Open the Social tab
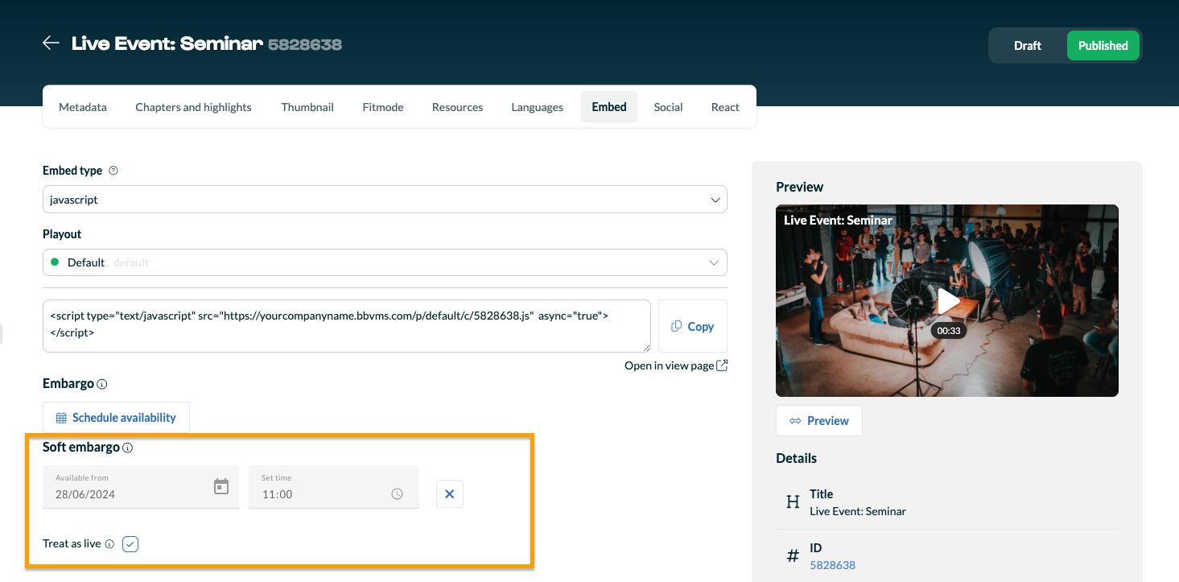Screen dimensions: 1179x582 click(668, 107)
